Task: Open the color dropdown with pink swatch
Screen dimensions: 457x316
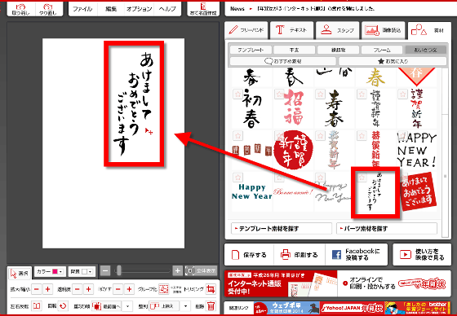Action: coord(50,271)
